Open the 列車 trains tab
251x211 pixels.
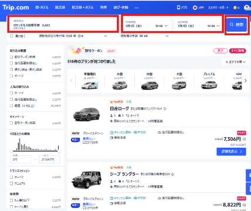pos(103,8)
